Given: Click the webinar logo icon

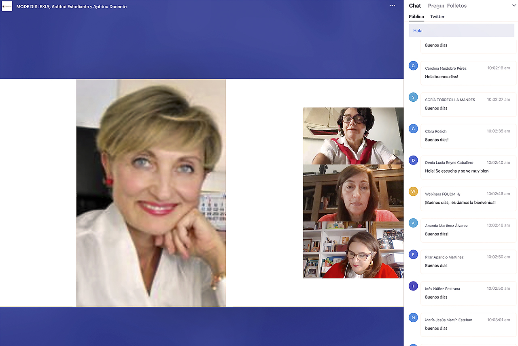Looking at the screenshot, I should click(x=7, y=6).
